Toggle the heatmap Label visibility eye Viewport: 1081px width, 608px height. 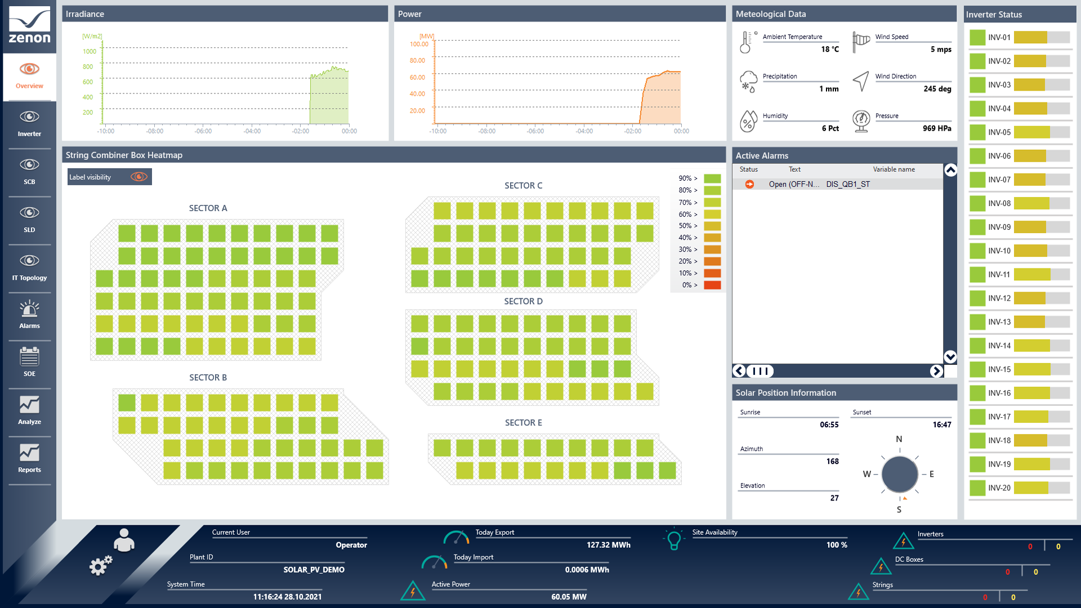click(139, 177)
